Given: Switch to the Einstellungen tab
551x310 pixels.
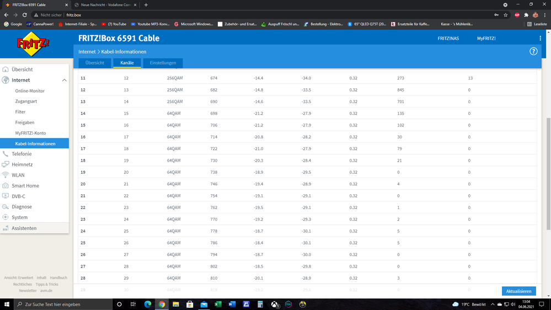Looking at the screenshot, I should point(163,63).
